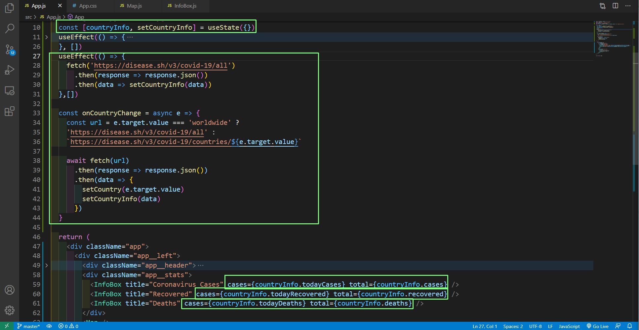Open the Accounts icon

[x=10, y=290]
